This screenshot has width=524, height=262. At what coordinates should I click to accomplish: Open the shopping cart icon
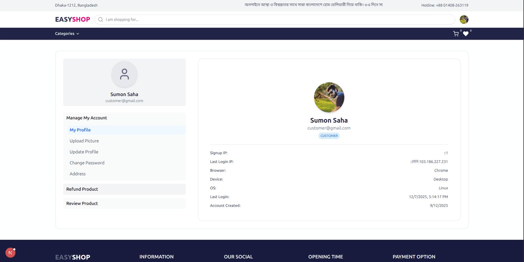coord(456,33)
